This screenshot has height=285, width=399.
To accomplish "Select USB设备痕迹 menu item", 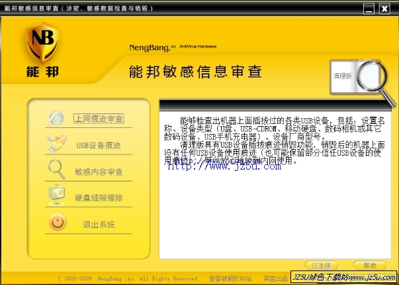I will 99,145.
